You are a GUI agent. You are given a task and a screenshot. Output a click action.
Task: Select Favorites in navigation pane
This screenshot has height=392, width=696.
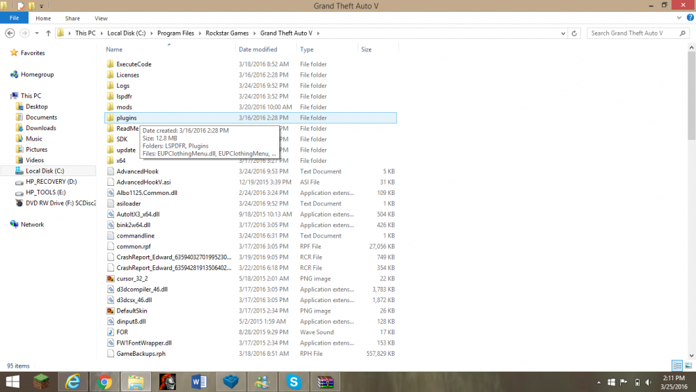tap(33, 53)
